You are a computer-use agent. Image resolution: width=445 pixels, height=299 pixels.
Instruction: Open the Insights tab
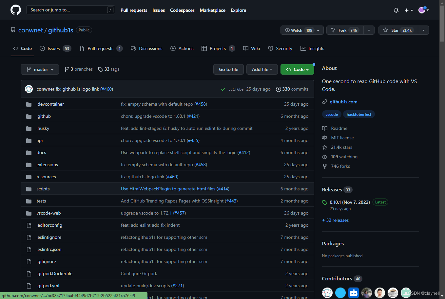(x=312, y=48)
